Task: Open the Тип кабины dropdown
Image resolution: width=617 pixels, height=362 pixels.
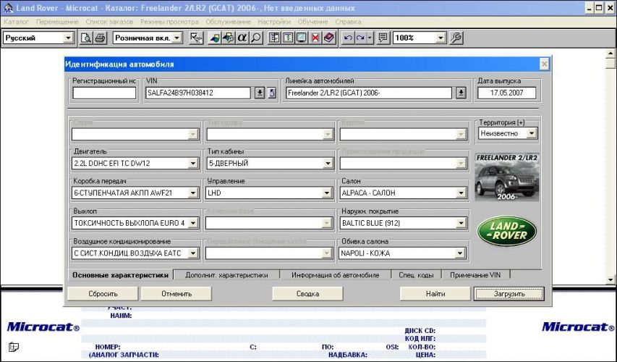Action: pyautogui.click(x=328, y=163)
